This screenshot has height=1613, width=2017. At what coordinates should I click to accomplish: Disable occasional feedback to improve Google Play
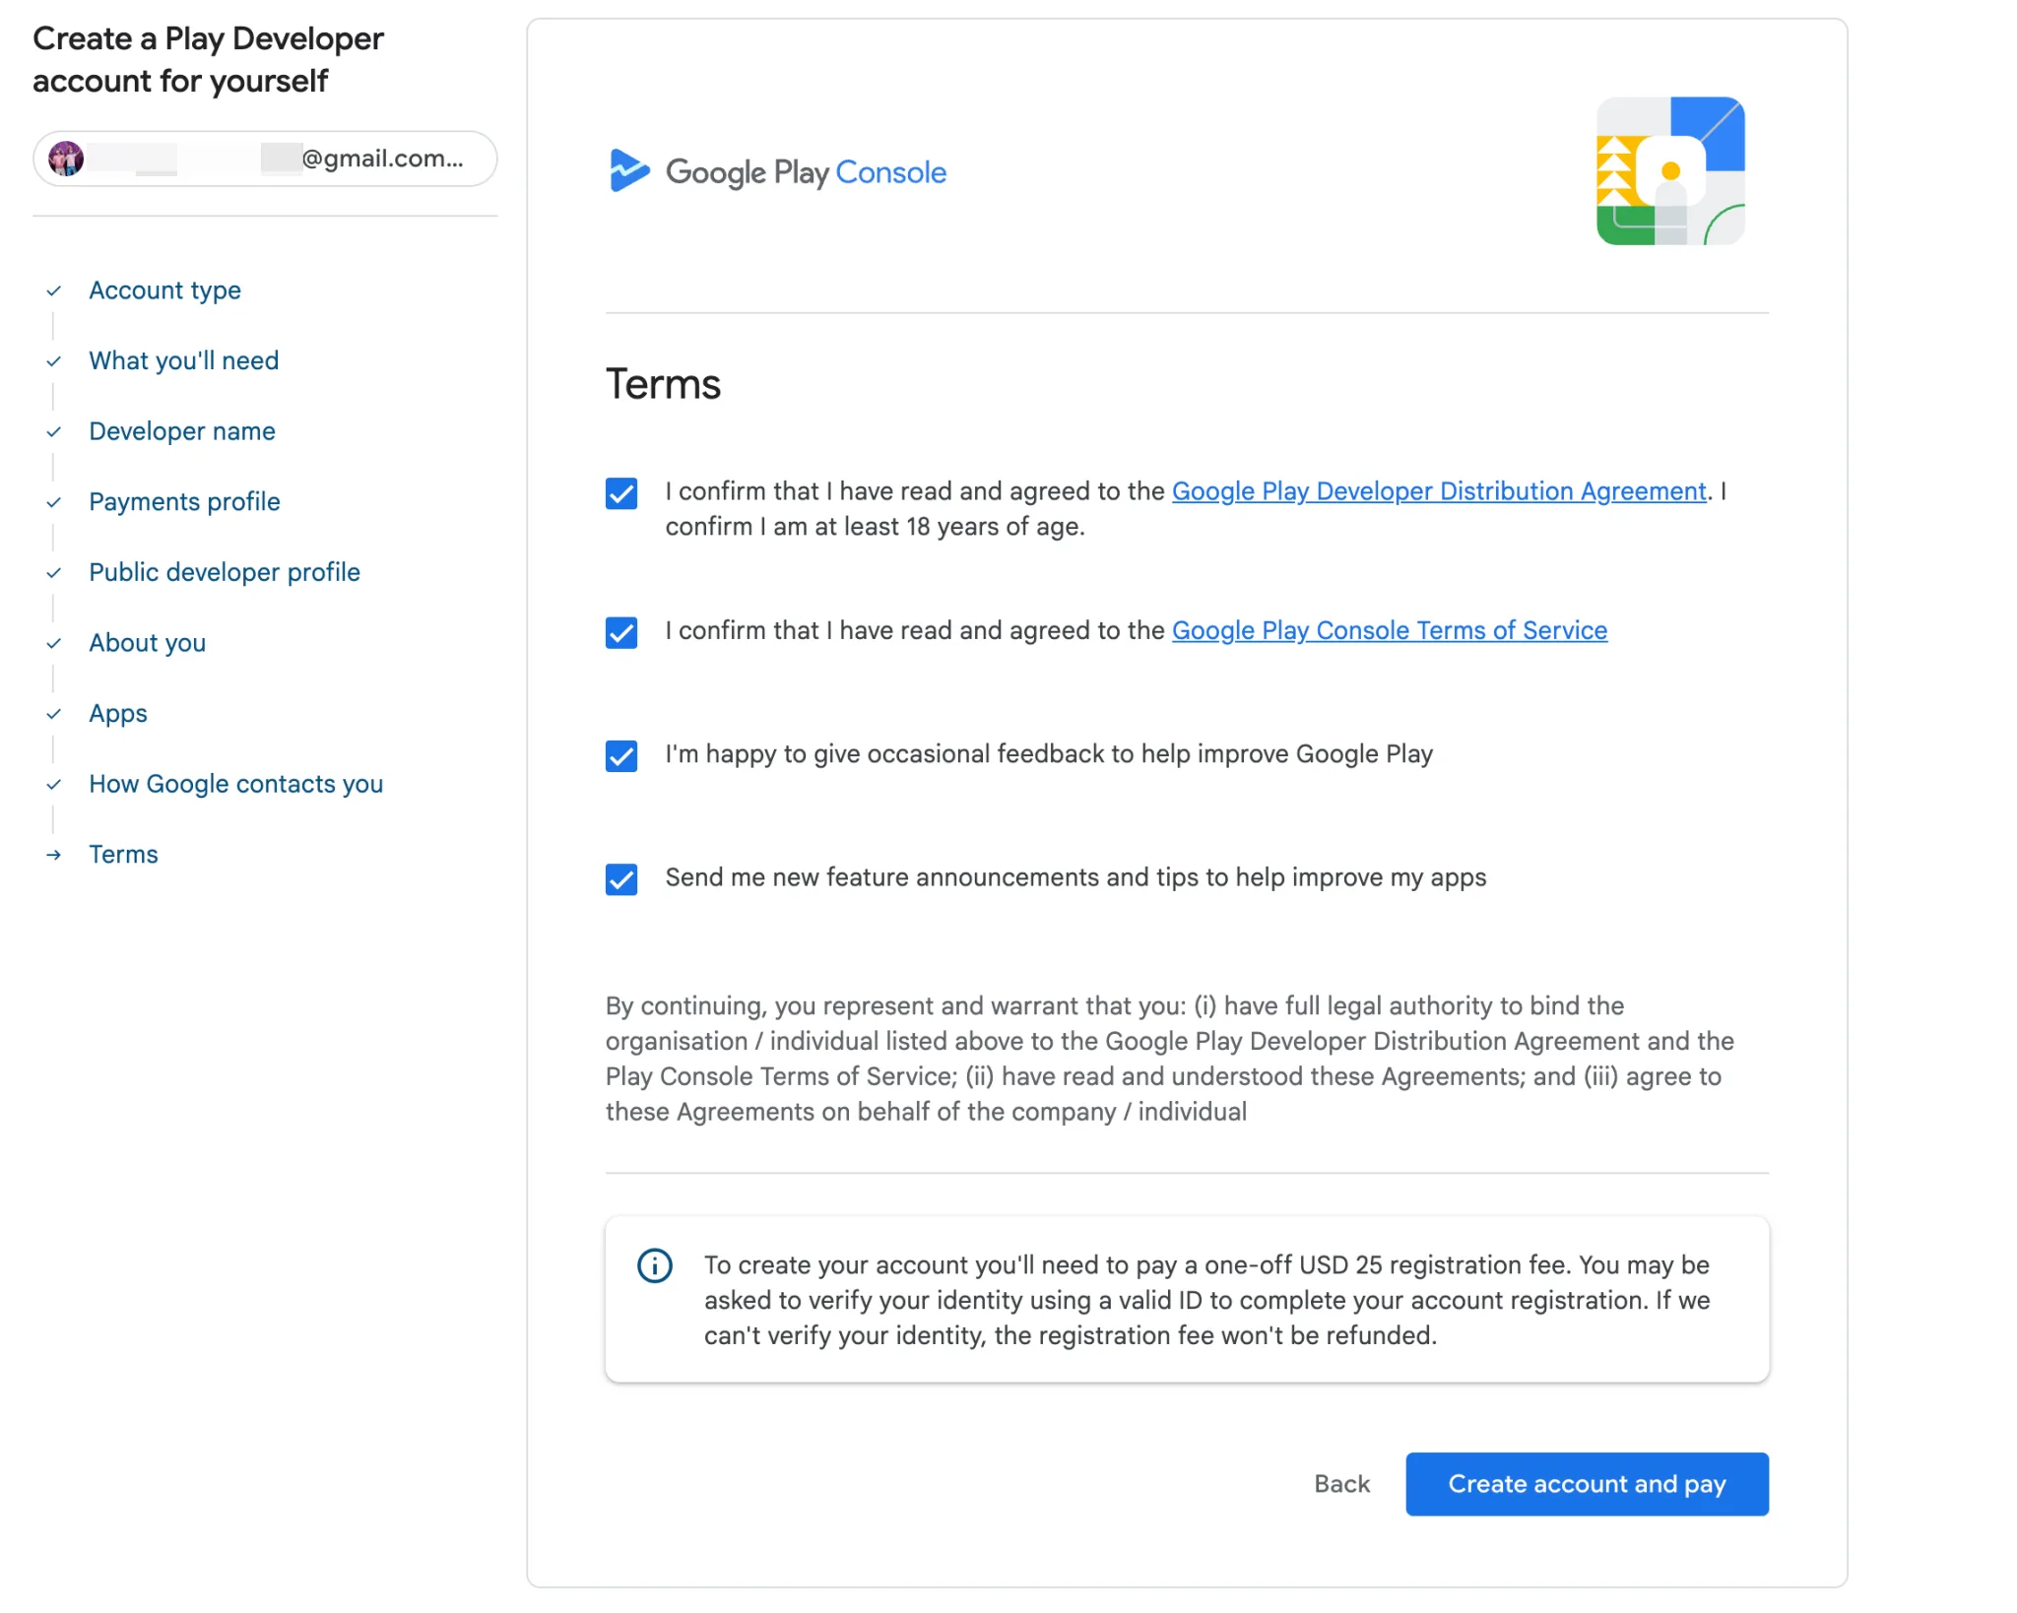click(620, 756)
